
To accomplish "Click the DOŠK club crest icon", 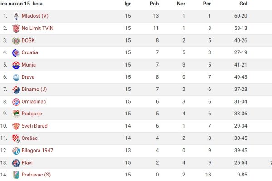I will [16, 41].
